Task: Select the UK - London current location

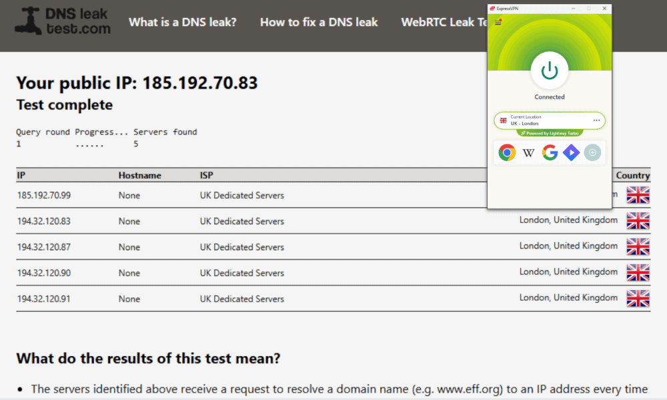Action: coord(550,120)
